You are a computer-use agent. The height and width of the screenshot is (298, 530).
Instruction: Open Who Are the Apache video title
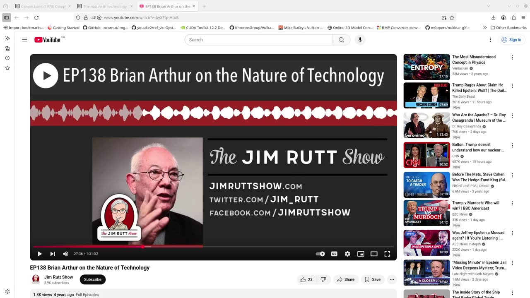coord(479,118)
